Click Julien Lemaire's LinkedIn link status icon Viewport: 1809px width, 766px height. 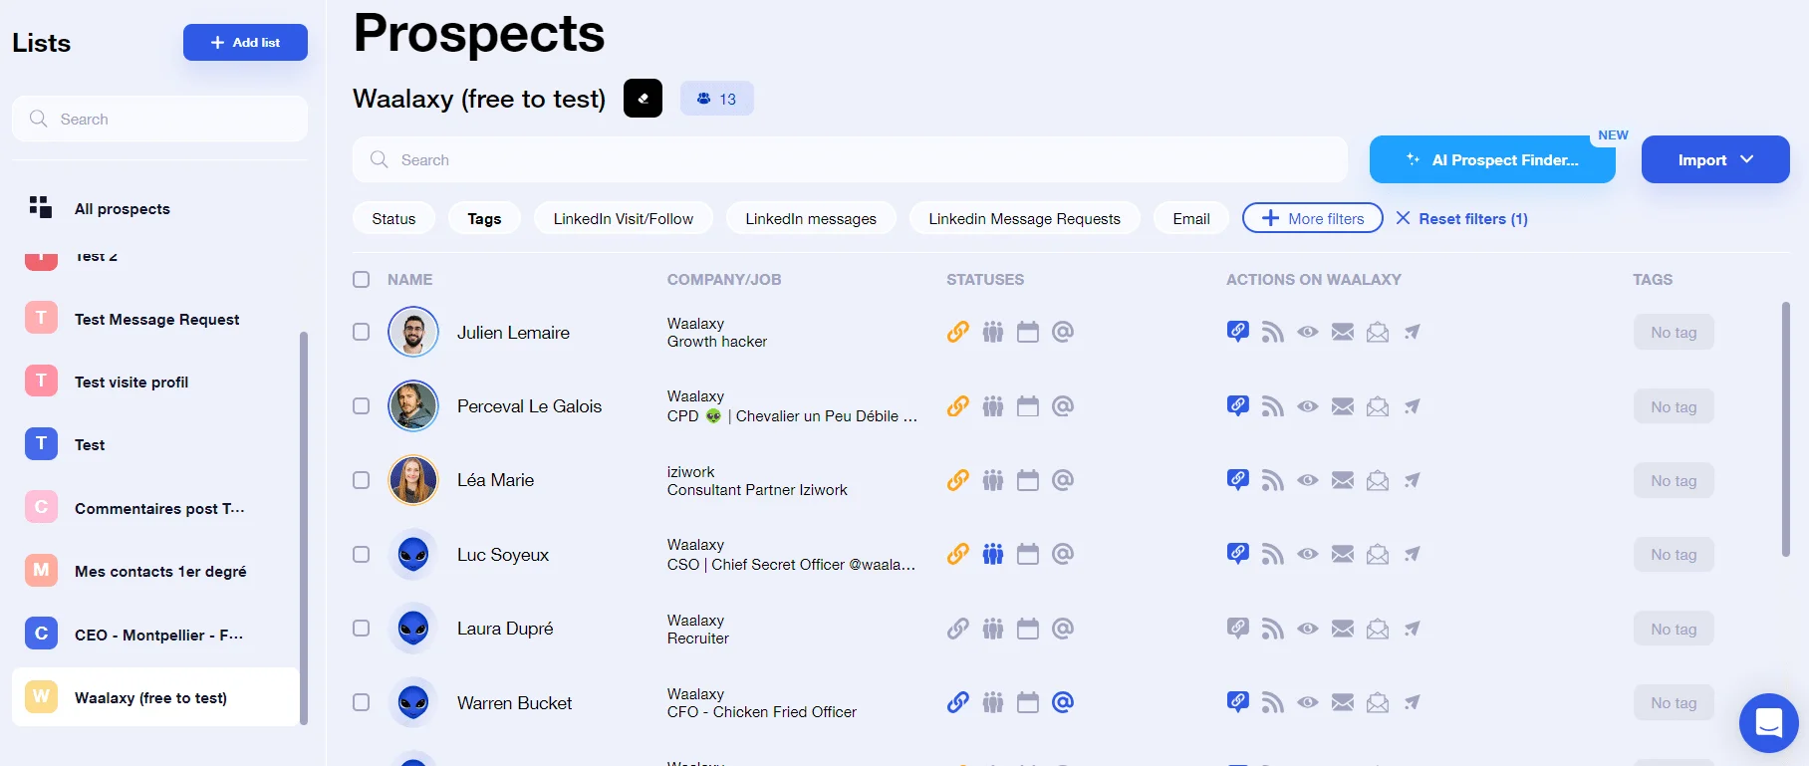[x=957, y=332]
